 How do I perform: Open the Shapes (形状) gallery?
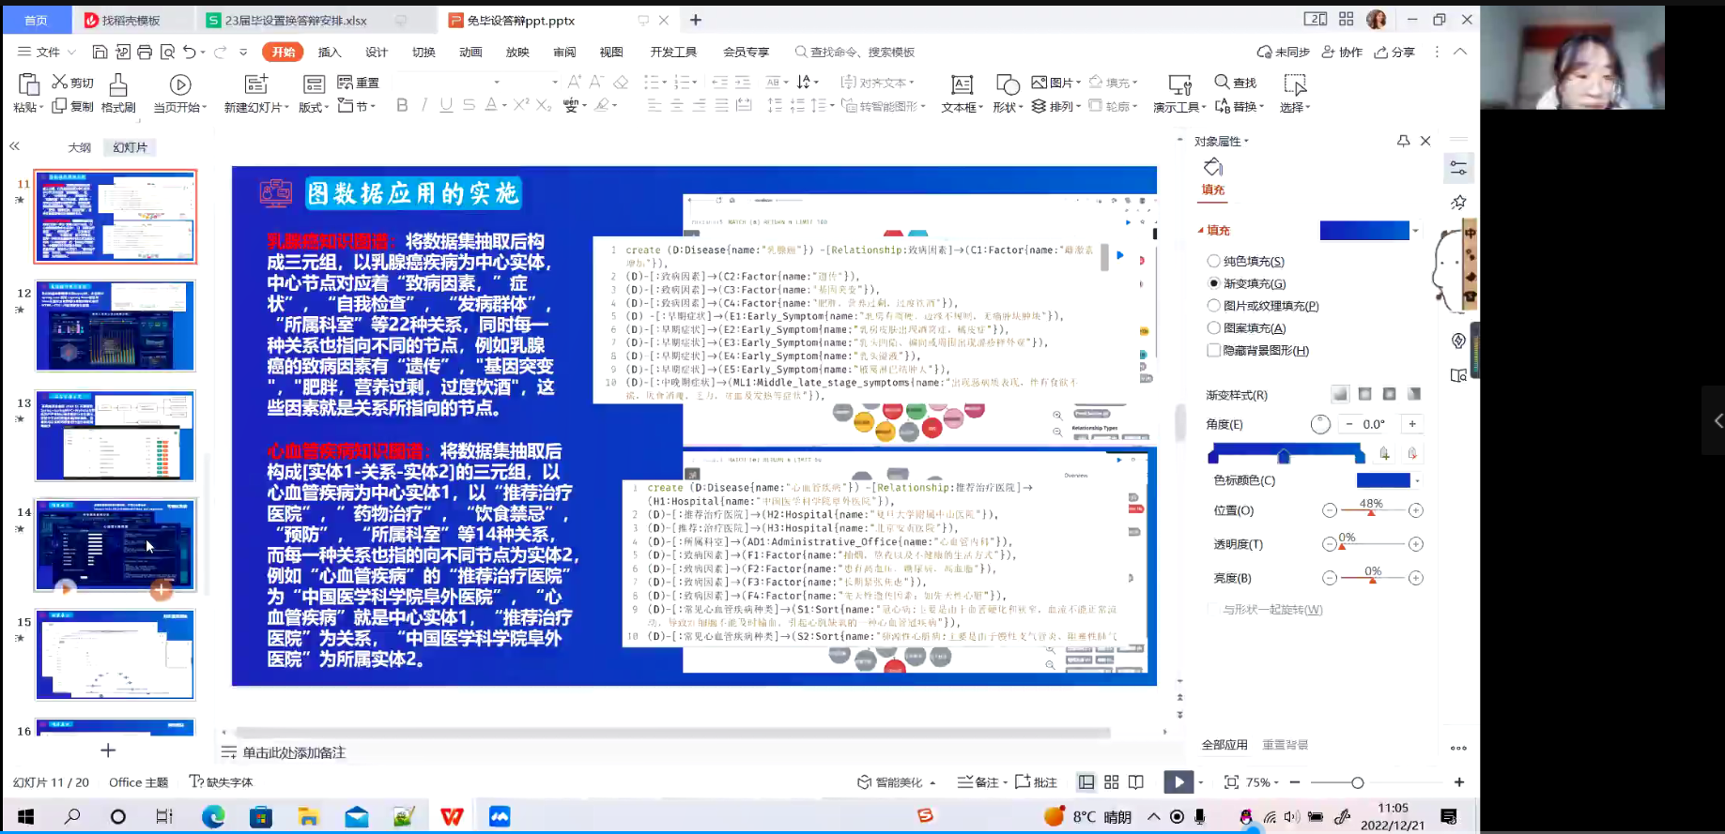[x=1008, y=94]
